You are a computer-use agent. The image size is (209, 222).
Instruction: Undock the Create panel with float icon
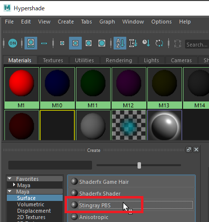pyautogui.click(x=189, y=149)
